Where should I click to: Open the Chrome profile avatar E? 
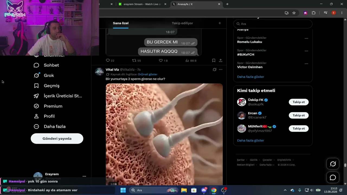coord(334,13)
